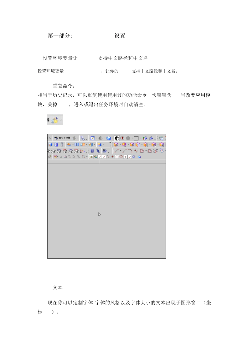Open the stacked layers icon
248x351 pixels.
tap(161, 138)
